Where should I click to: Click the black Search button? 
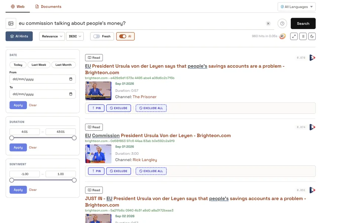coord(303,23)
